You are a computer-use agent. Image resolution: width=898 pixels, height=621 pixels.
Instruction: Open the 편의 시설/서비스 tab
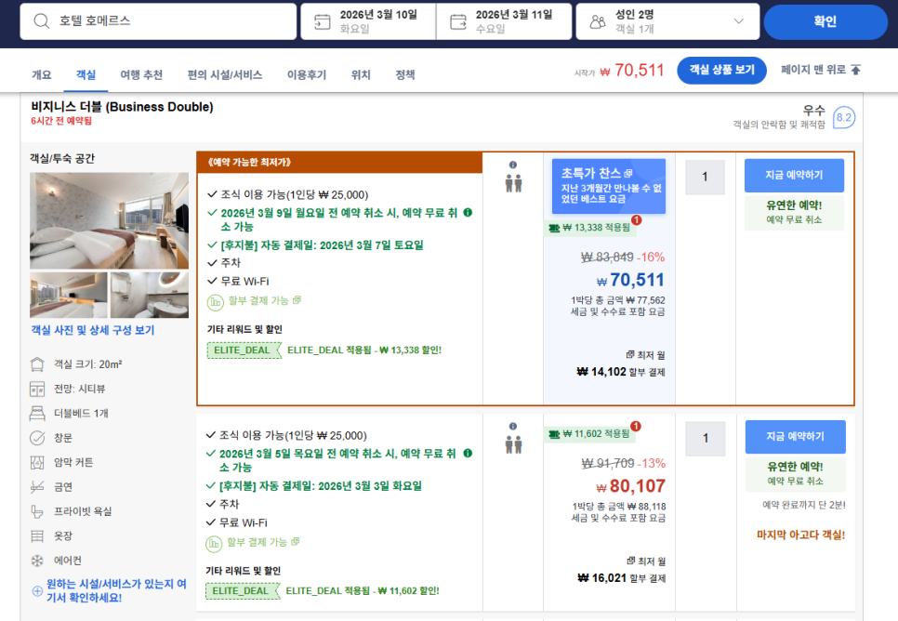(225, 74)
